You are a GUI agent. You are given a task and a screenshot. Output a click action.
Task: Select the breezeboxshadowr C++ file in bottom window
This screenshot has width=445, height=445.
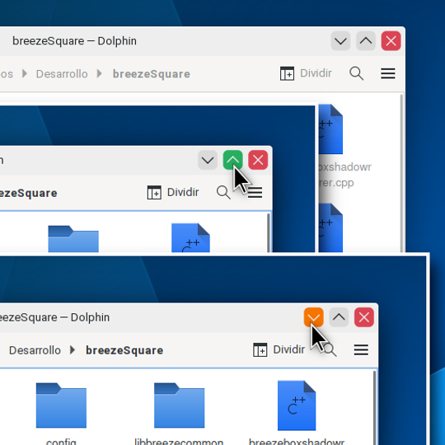(297, 405)
